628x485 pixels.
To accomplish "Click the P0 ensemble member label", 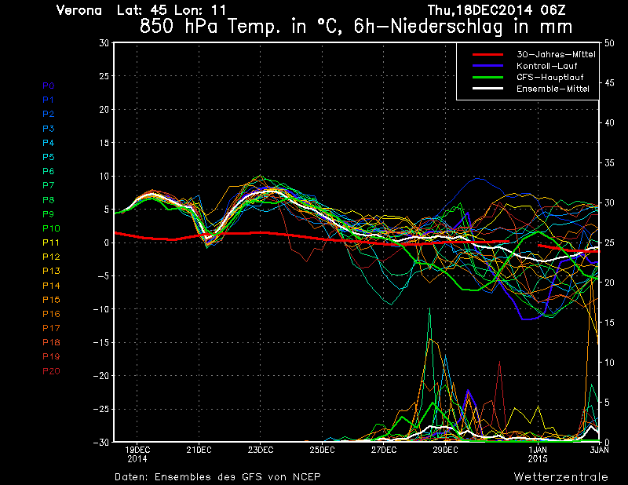I will pyautogui.click(x=49, y=86).
